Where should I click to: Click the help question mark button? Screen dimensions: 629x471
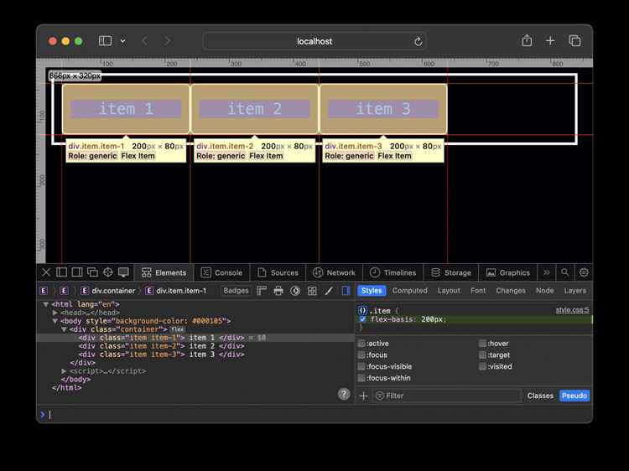pos(344,394)
